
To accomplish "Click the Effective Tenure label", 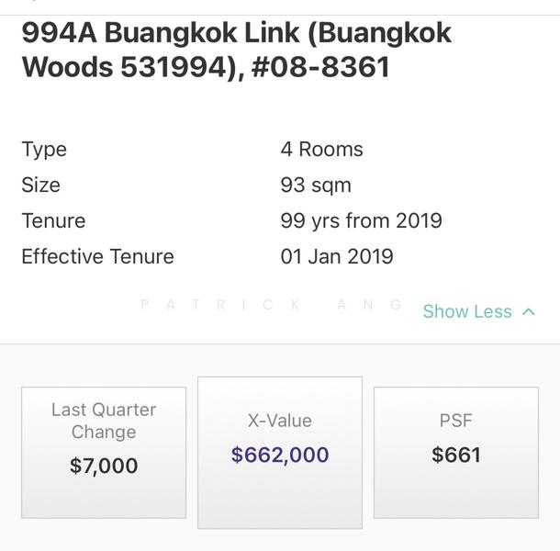I will click(97, 257).
